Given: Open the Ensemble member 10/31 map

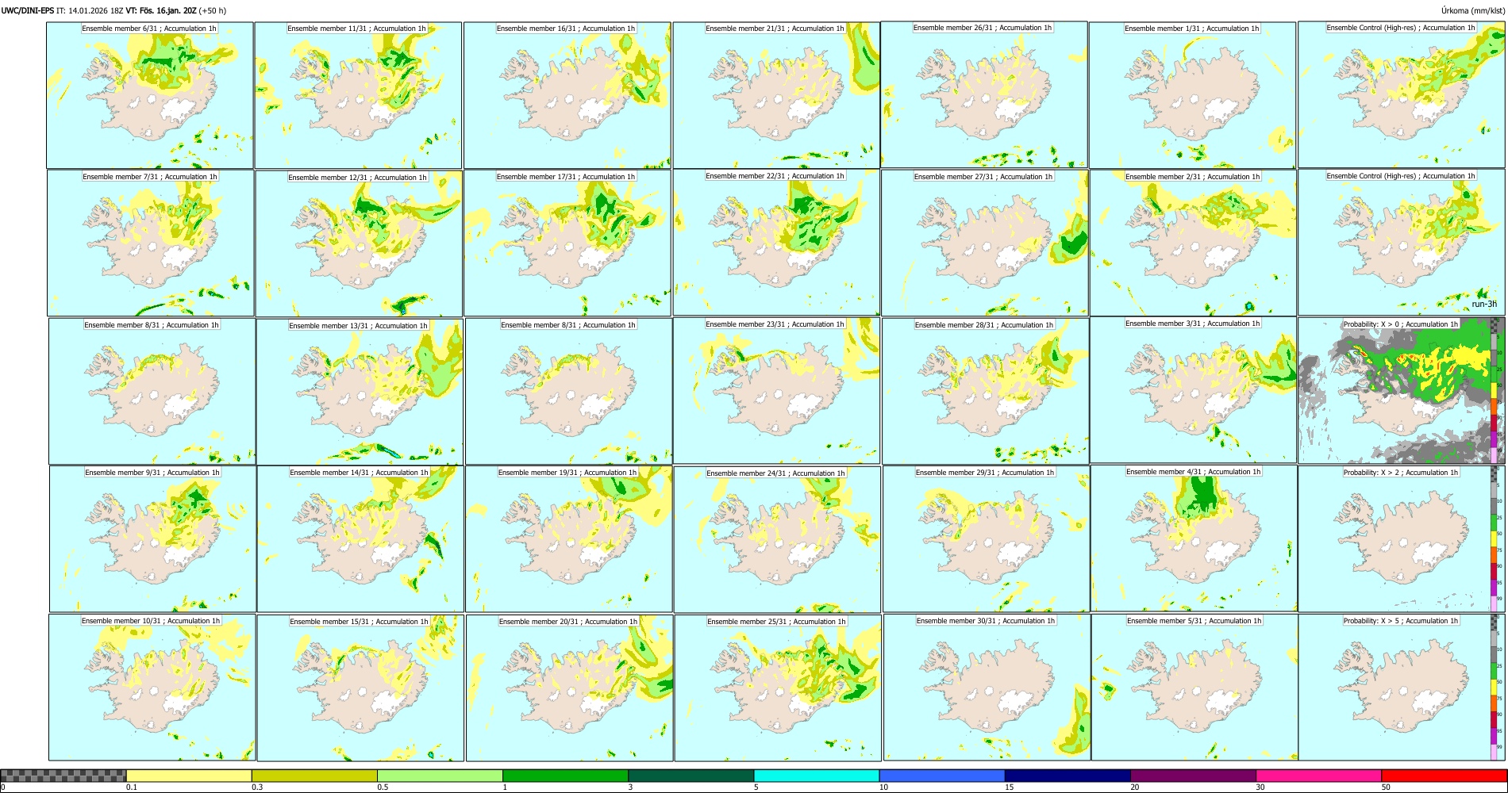Looking at the screenshot, I should point(152,688).
